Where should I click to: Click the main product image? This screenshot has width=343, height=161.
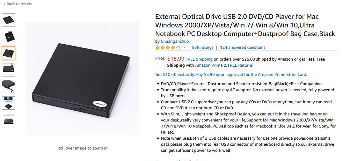click(82, 78)
